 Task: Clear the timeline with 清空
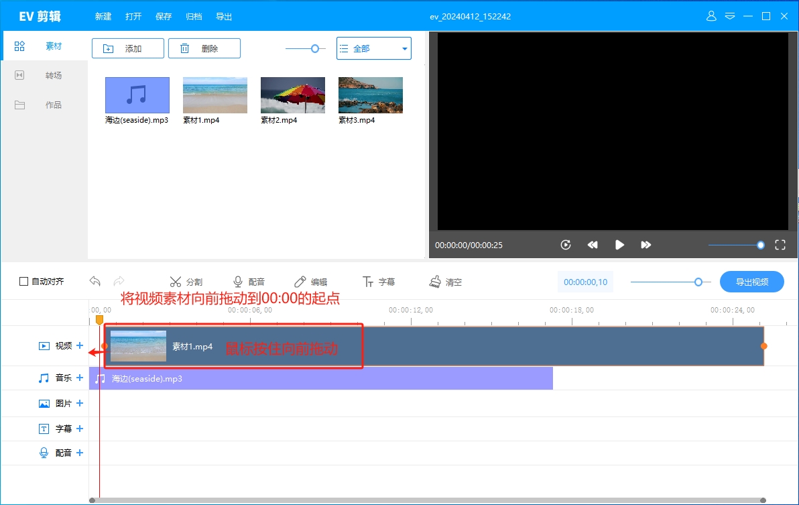[446, 282]
